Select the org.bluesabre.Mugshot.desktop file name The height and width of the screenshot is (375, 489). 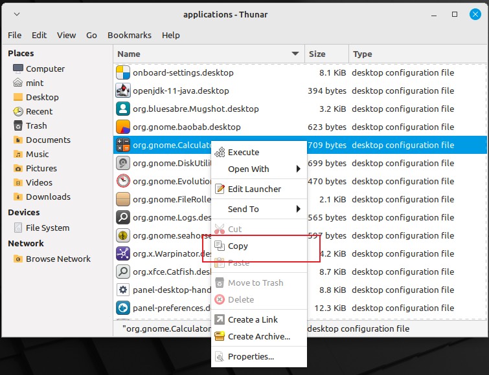click(x=196, y=109)
